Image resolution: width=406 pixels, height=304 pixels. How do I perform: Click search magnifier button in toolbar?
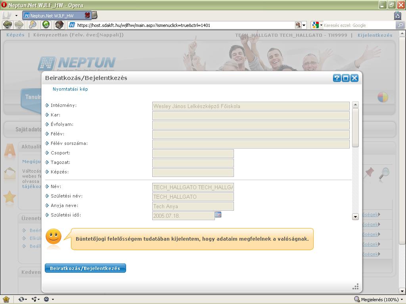(x=400, y=25)
